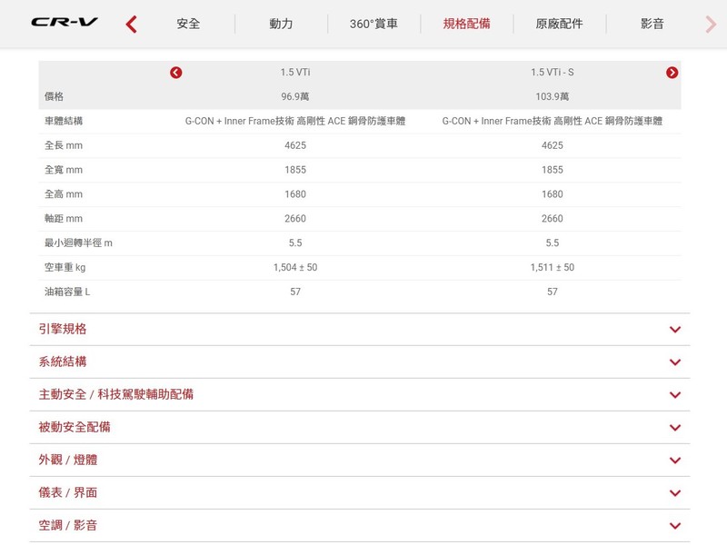
Task: Expand the 空調 / 影音 section chevron
Action: [x=675, y=526]
